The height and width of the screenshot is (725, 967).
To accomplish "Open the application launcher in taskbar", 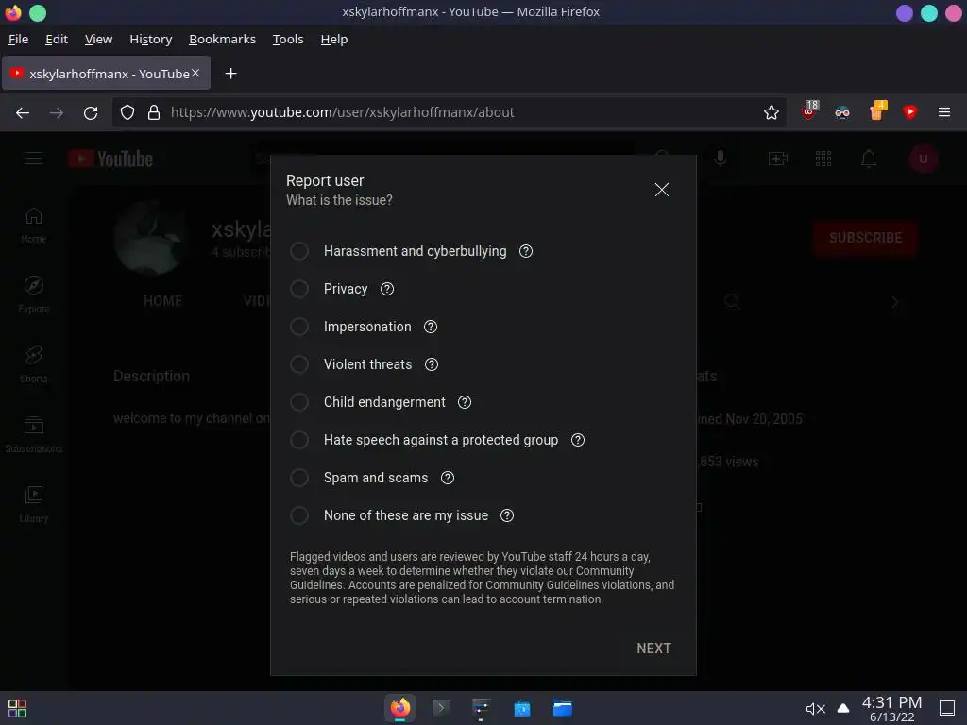I will [x=17, y=708].
